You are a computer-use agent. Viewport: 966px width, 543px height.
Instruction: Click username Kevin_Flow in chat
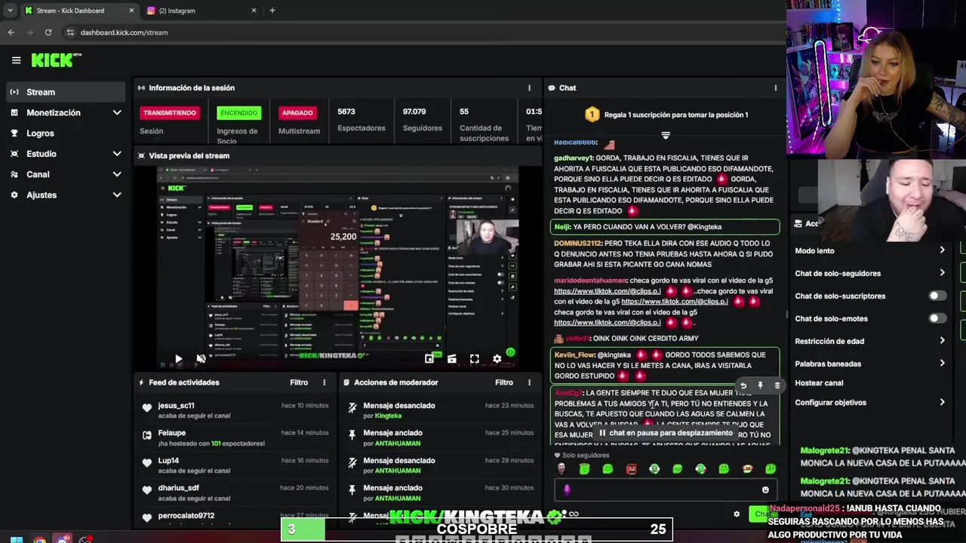574,355
